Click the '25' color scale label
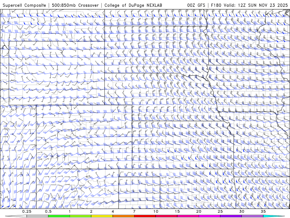Screen dimensions: 290x218 (220, 211)
